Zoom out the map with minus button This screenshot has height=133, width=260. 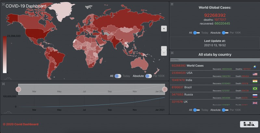coord(164,53)
